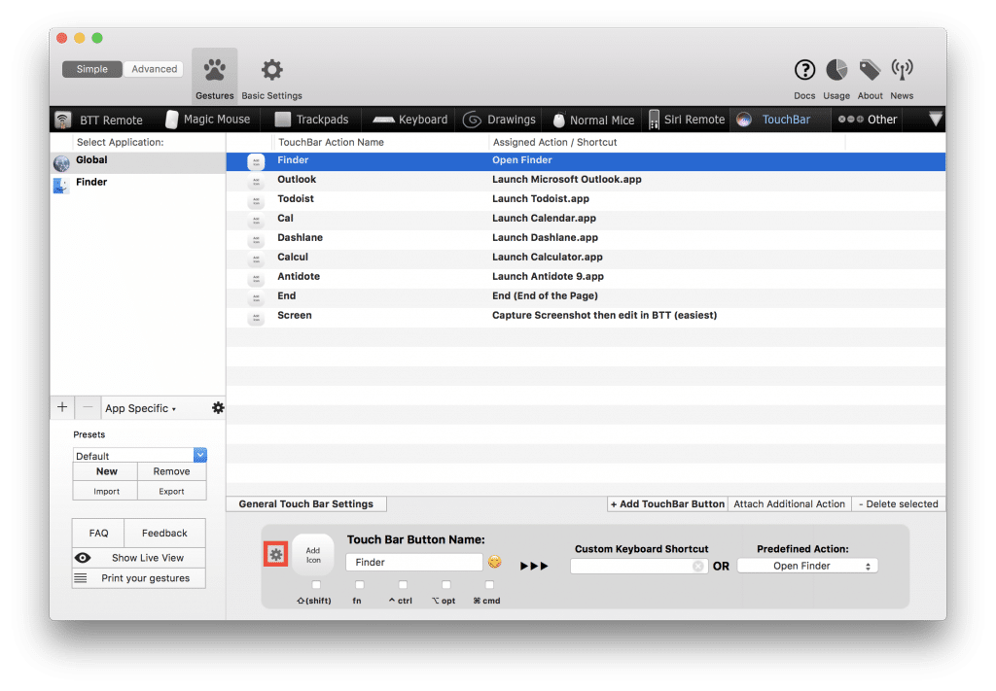Viewport: 996px width, 691px height.
Task: Pick an emoji for button name
Action: (x=495, y=562)
